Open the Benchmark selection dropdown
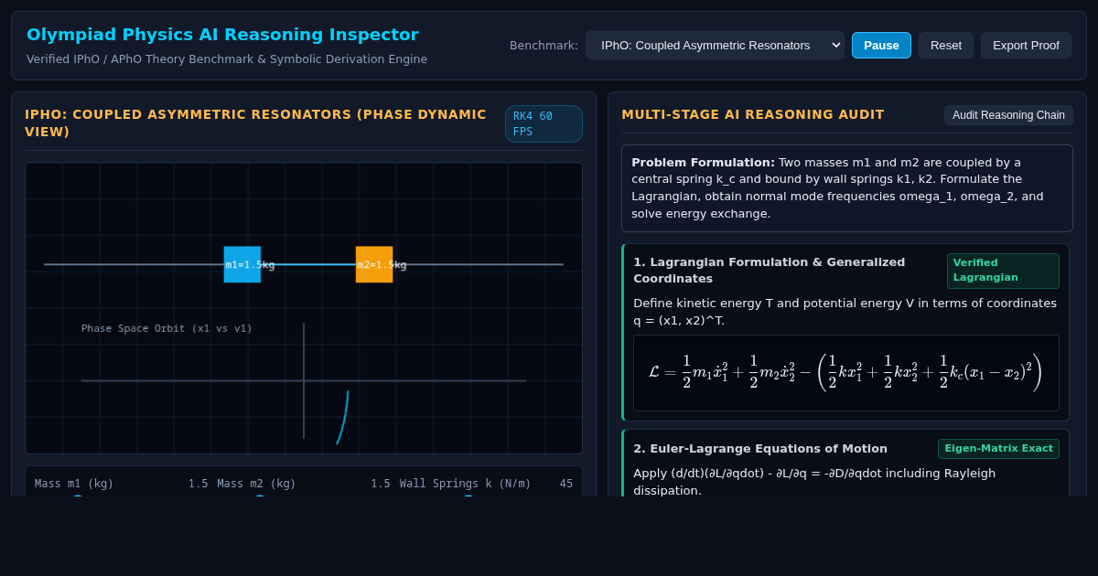 point(715,45)
